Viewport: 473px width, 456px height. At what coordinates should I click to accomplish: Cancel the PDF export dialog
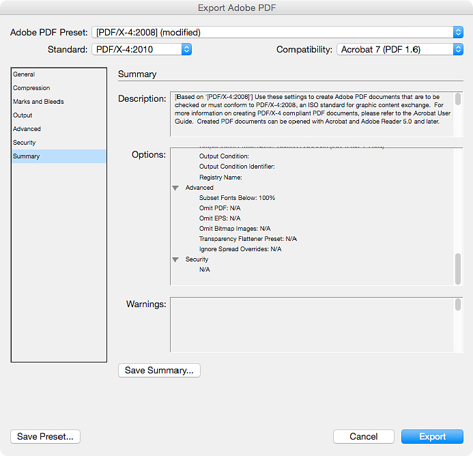click(x=364, y=436)
